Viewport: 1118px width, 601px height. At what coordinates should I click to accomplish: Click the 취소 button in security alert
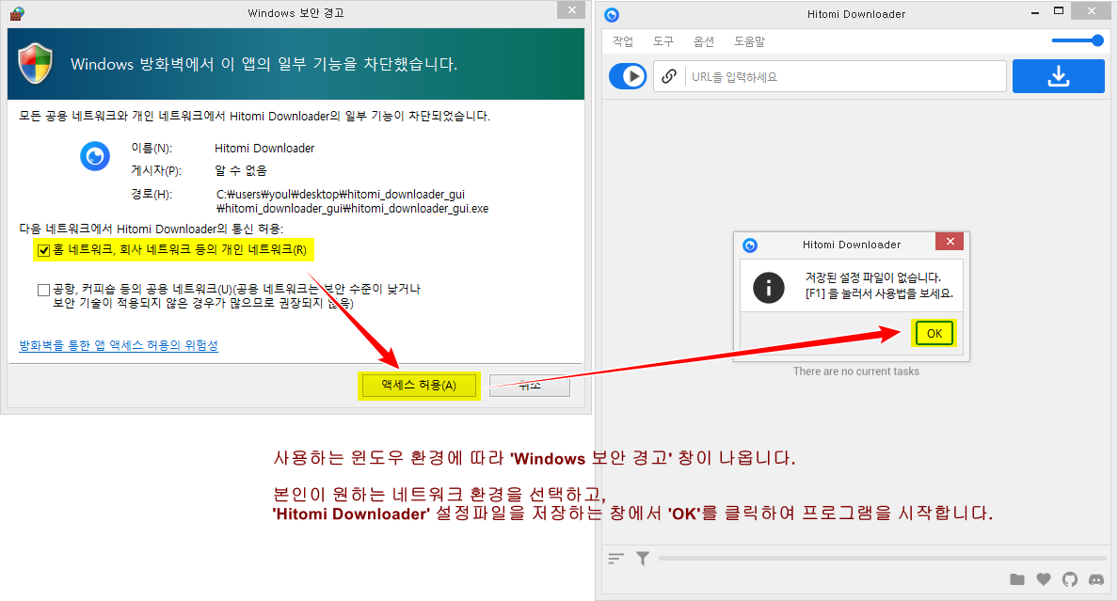click(530, 385)
